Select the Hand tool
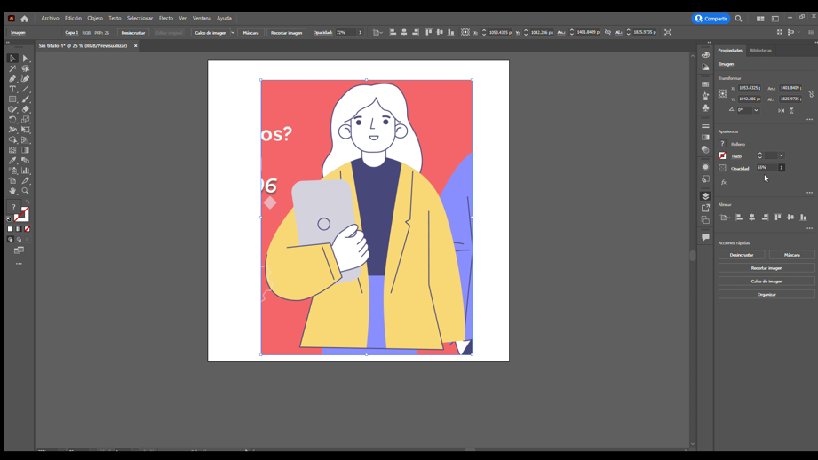Image resolution: width=818 pixels, height=460 pixels. pos(12,191)
